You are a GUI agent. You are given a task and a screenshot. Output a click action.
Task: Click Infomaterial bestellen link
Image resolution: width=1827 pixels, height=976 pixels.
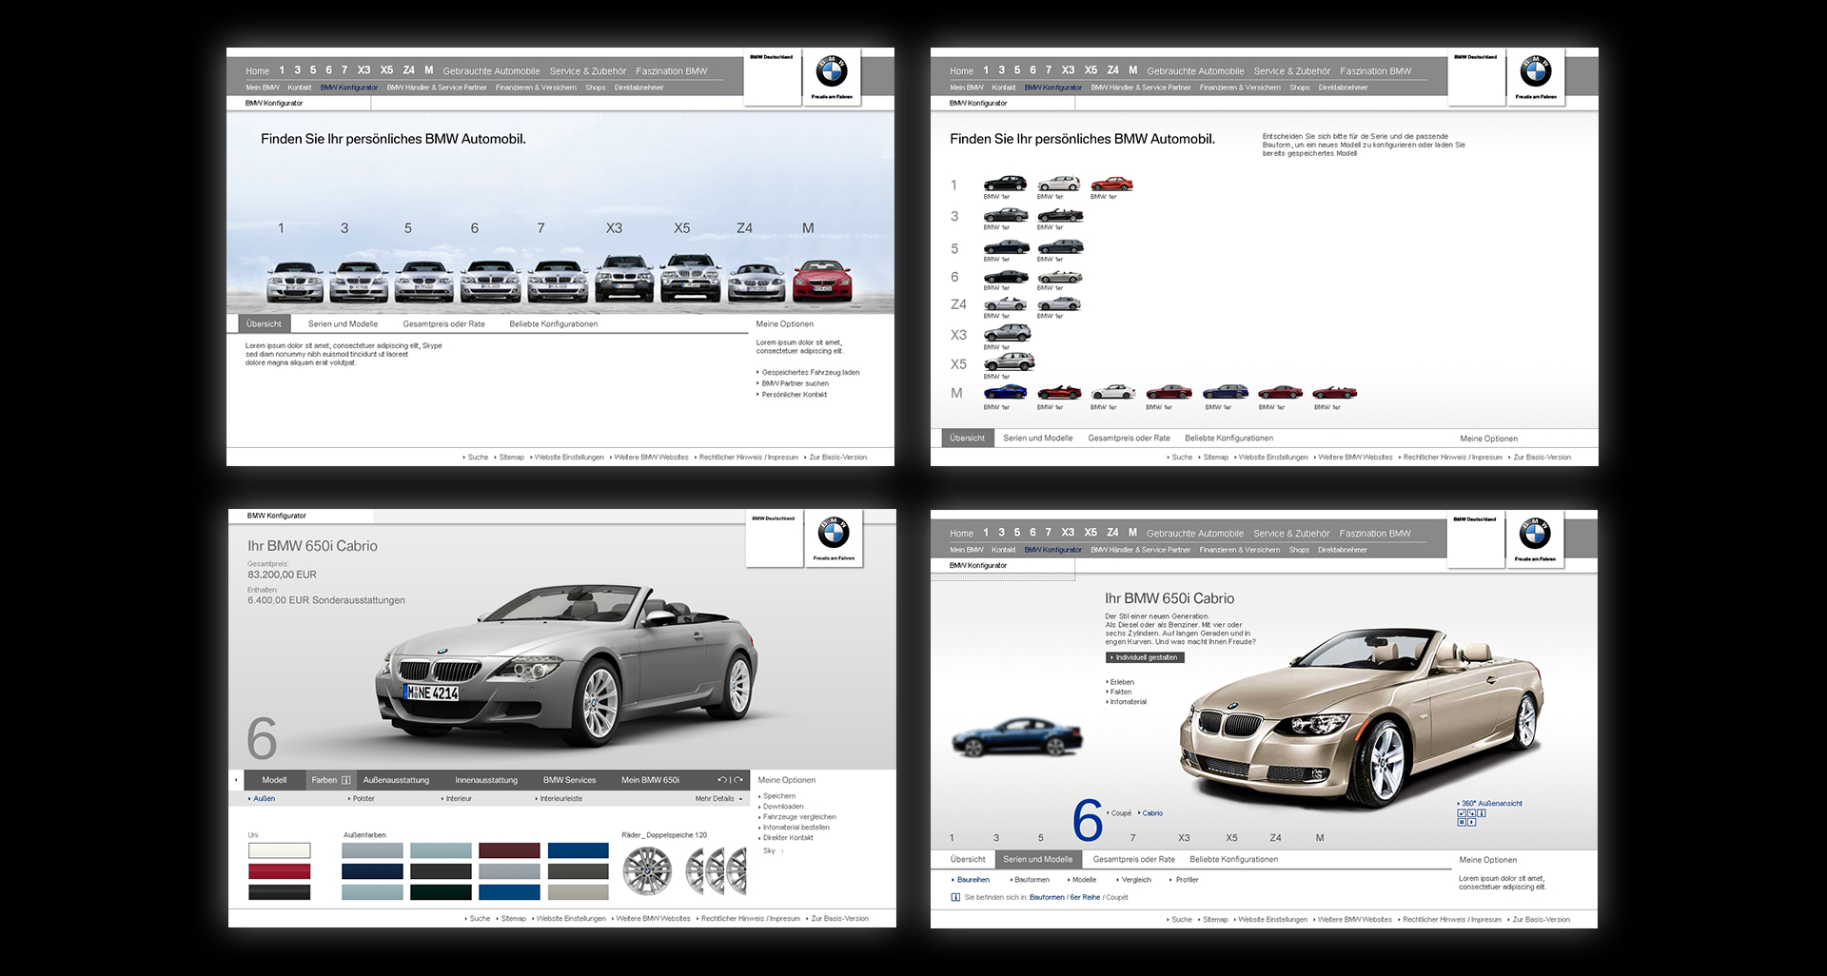point(795,828)
